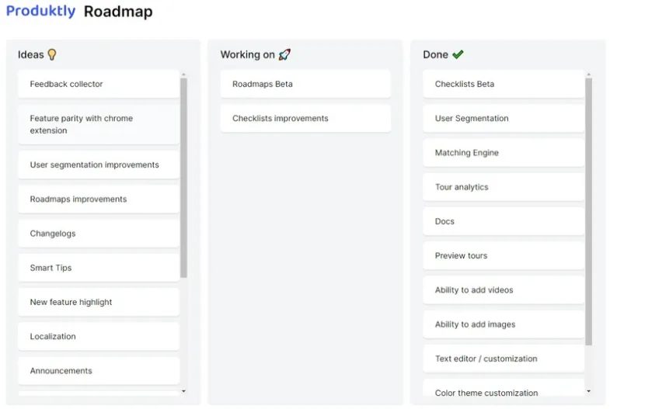The image size is (645, 409).
Task: Open Feature parity with chrome extension card
Action: pos(99,124)
